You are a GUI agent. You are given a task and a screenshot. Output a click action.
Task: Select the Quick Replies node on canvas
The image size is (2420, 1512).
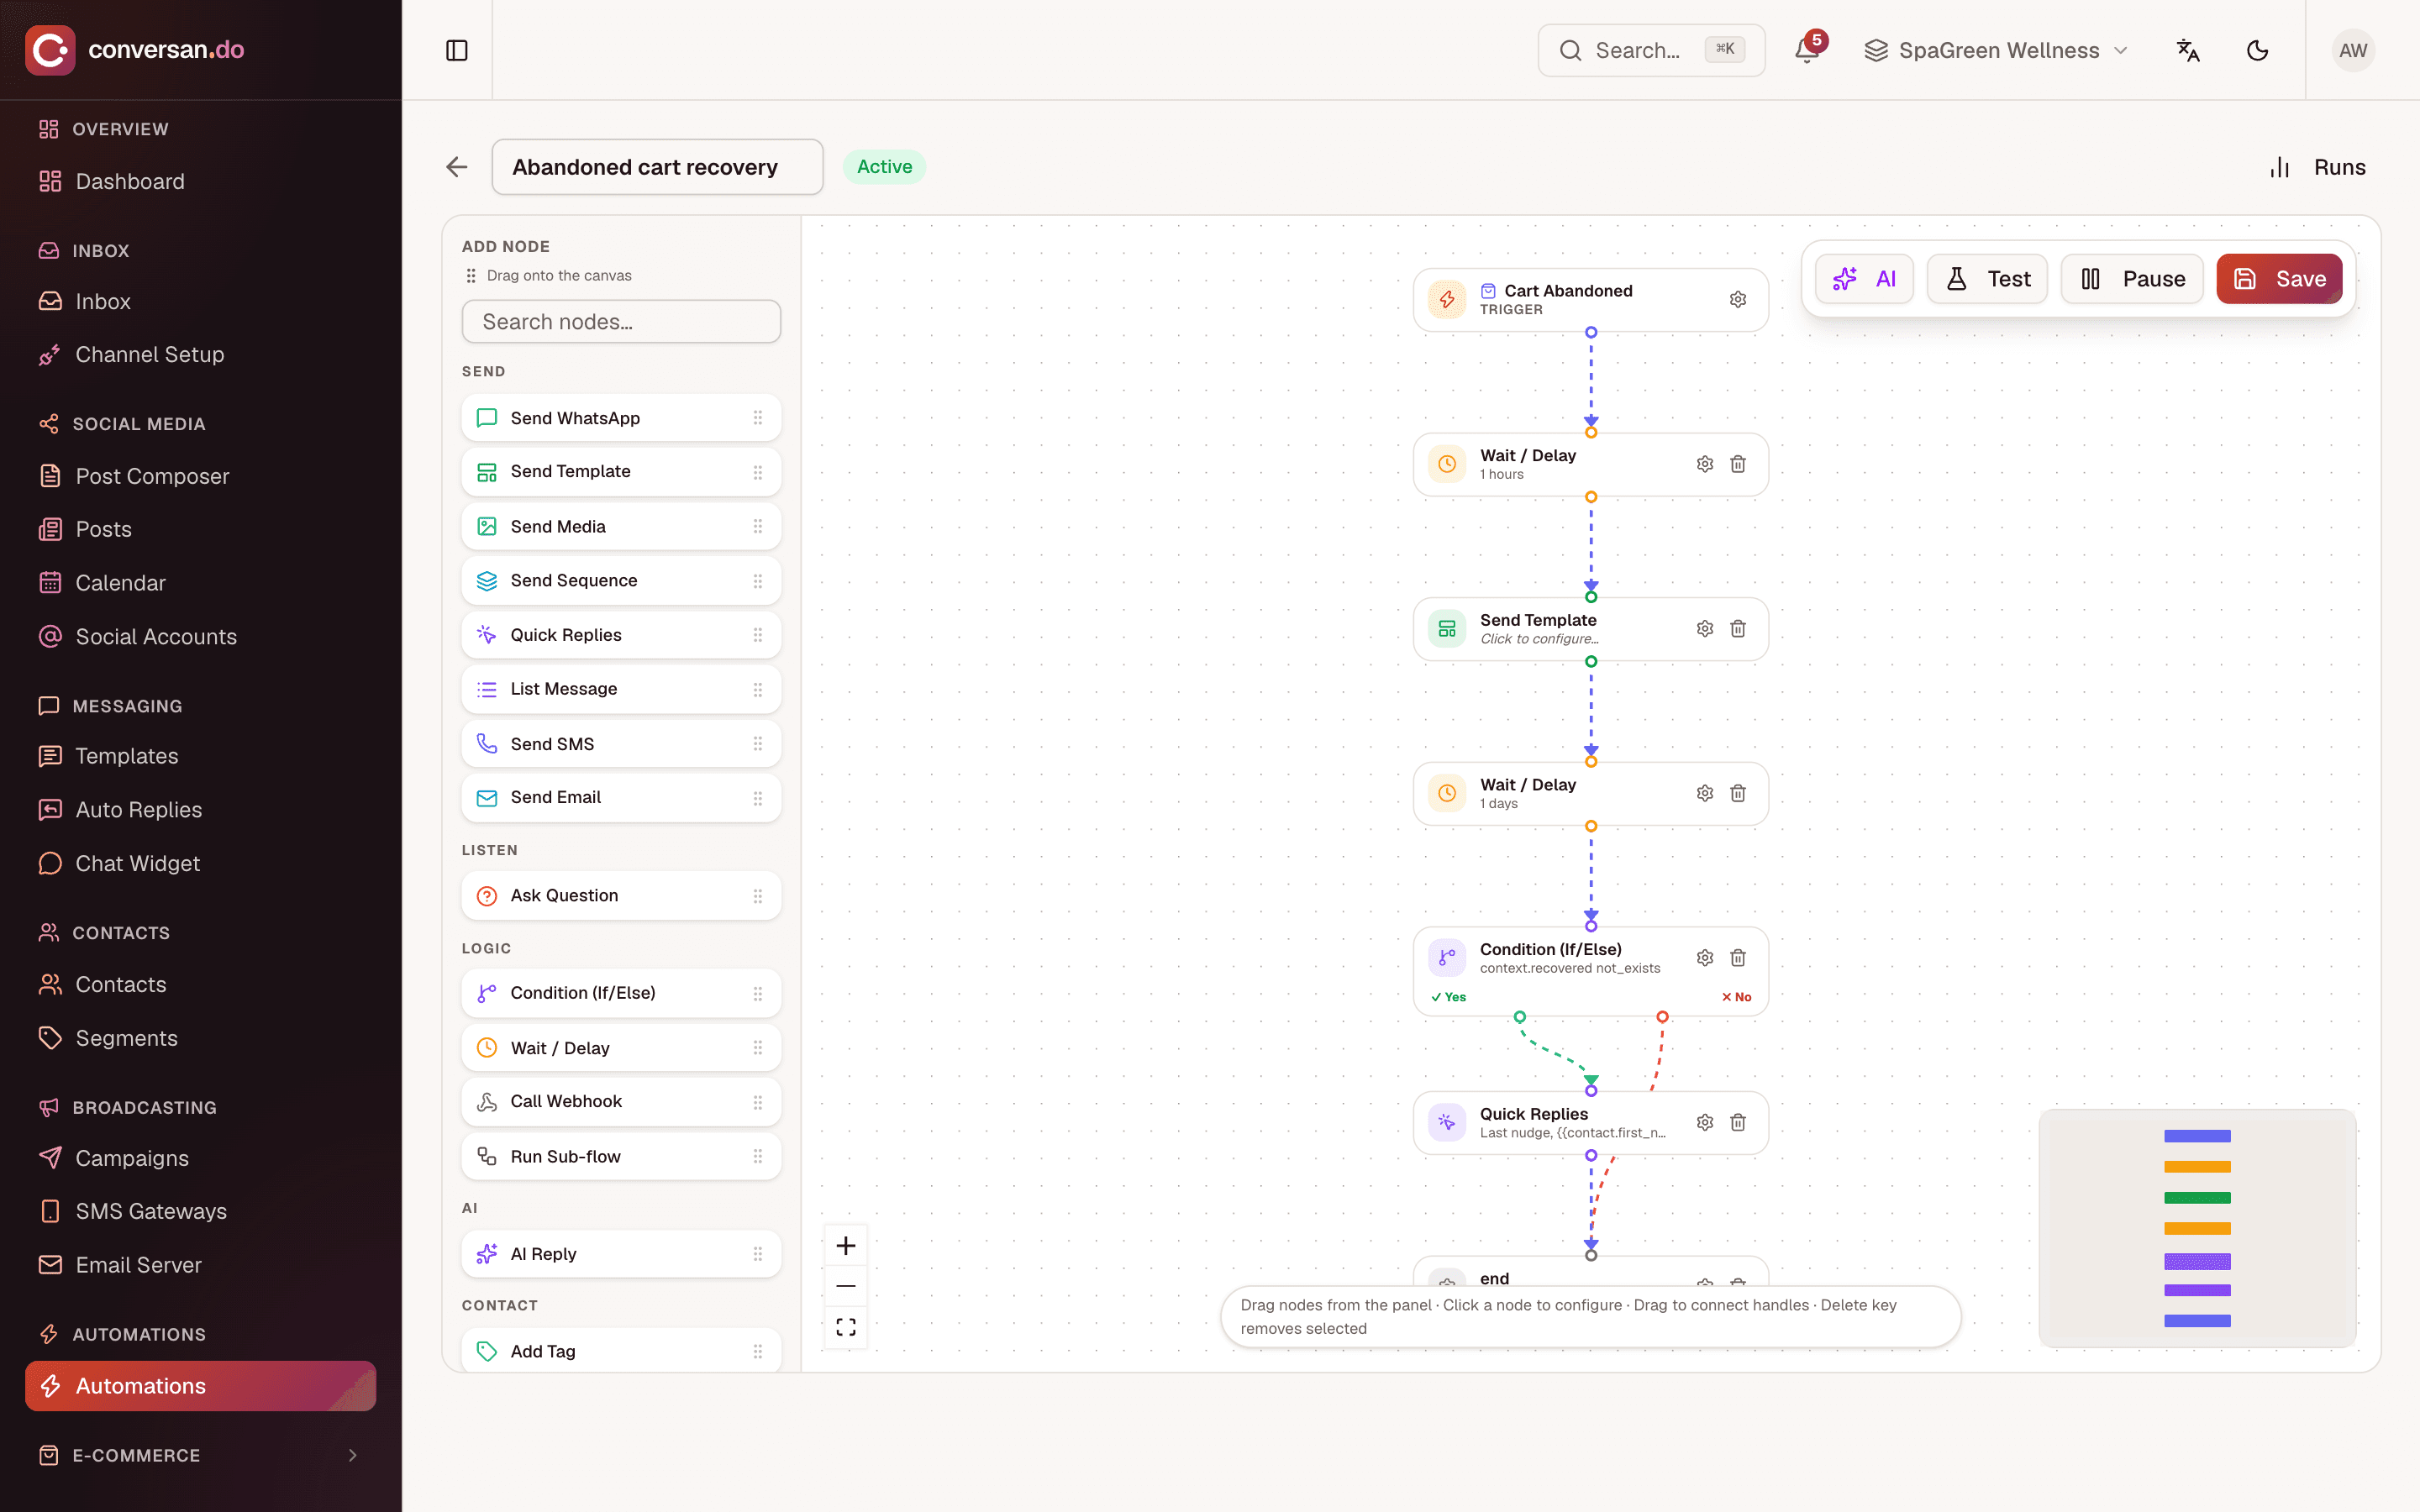coord(1590,1122)
